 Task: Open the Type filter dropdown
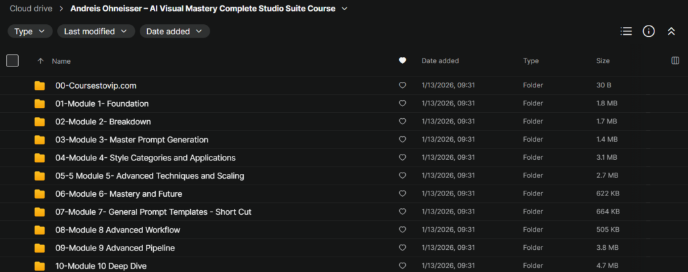tap(30, 31)
